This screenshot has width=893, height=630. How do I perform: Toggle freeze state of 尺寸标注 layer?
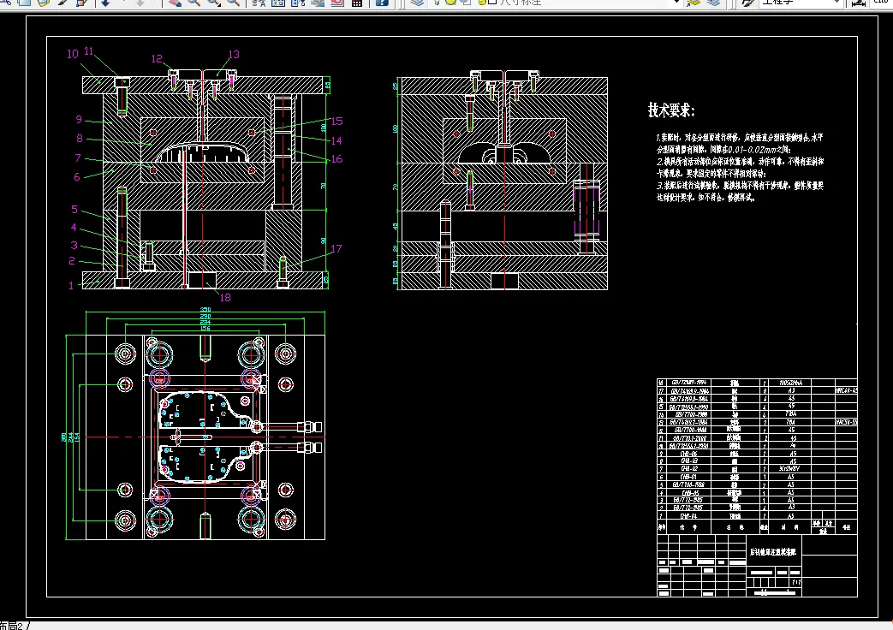449,3
